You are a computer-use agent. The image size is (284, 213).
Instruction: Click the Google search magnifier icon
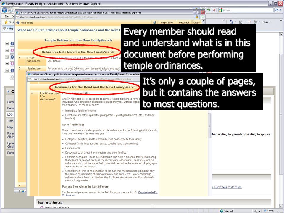(276, 10)
